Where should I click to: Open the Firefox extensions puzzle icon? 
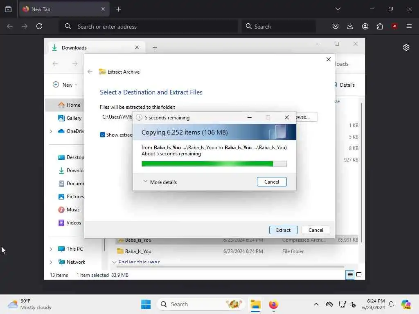point(380,26)
